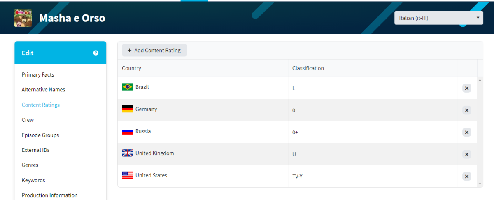Click the Germany flag icon
The image size is (494, 200).
(128, 109)
